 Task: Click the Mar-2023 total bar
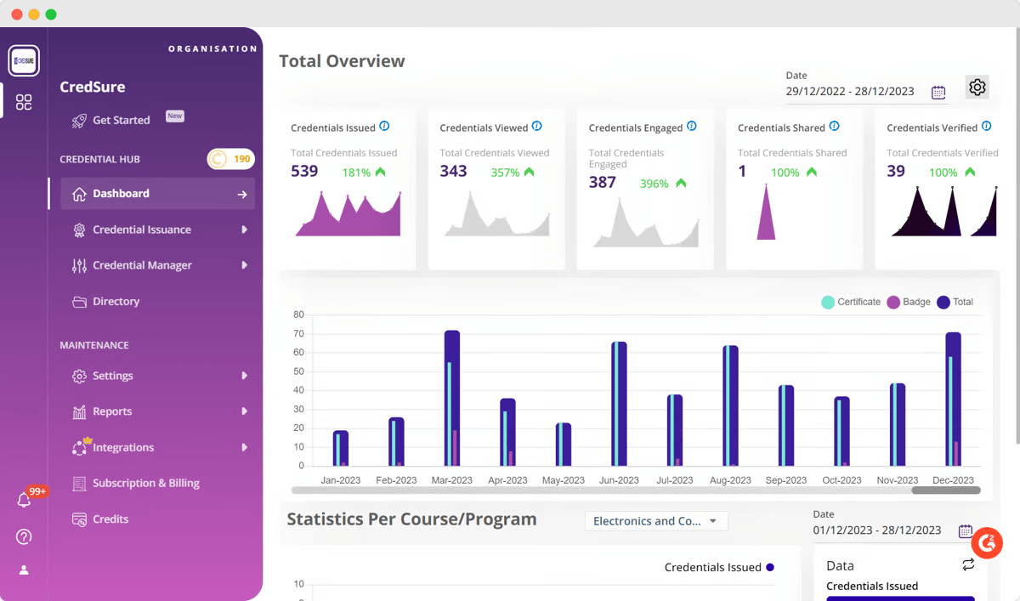[452, 398]
